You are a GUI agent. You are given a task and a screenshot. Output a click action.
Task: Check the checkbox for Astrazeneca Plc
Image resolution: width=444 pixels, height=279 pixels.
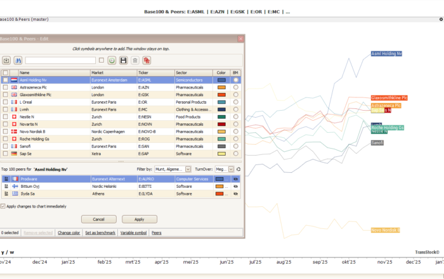pos(5,87)
